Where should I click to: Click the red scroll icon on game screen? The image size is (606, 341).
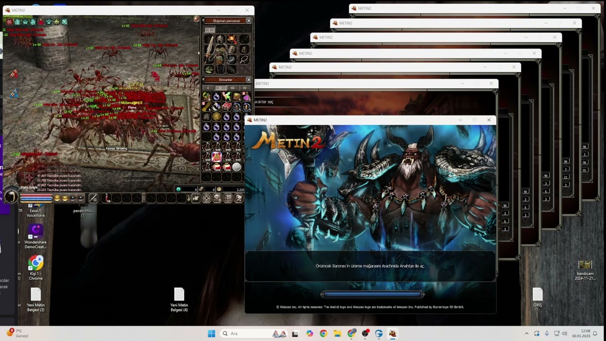click(x=14, y=74)
